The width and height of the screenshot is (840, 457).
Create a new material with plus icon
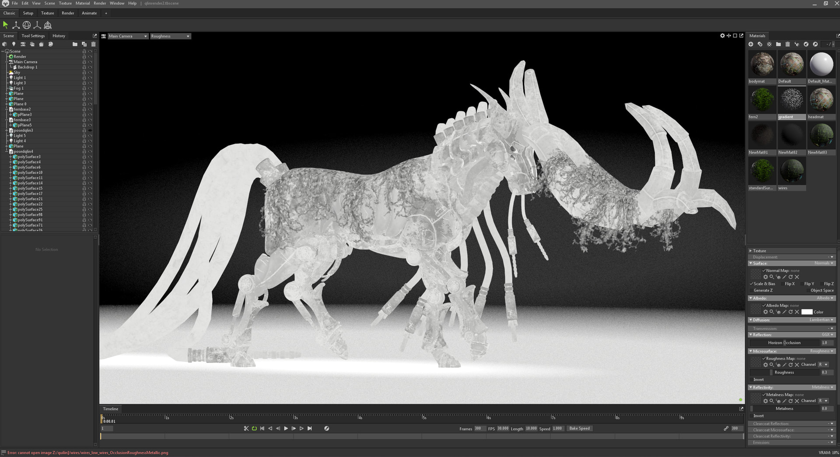click(x=751, y=44)
